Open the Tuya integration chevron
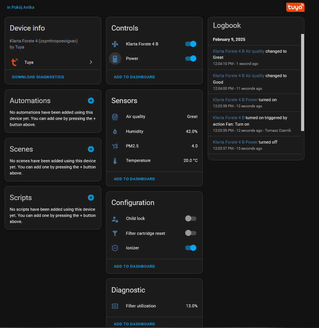The image size is (319, 328). 91,62
